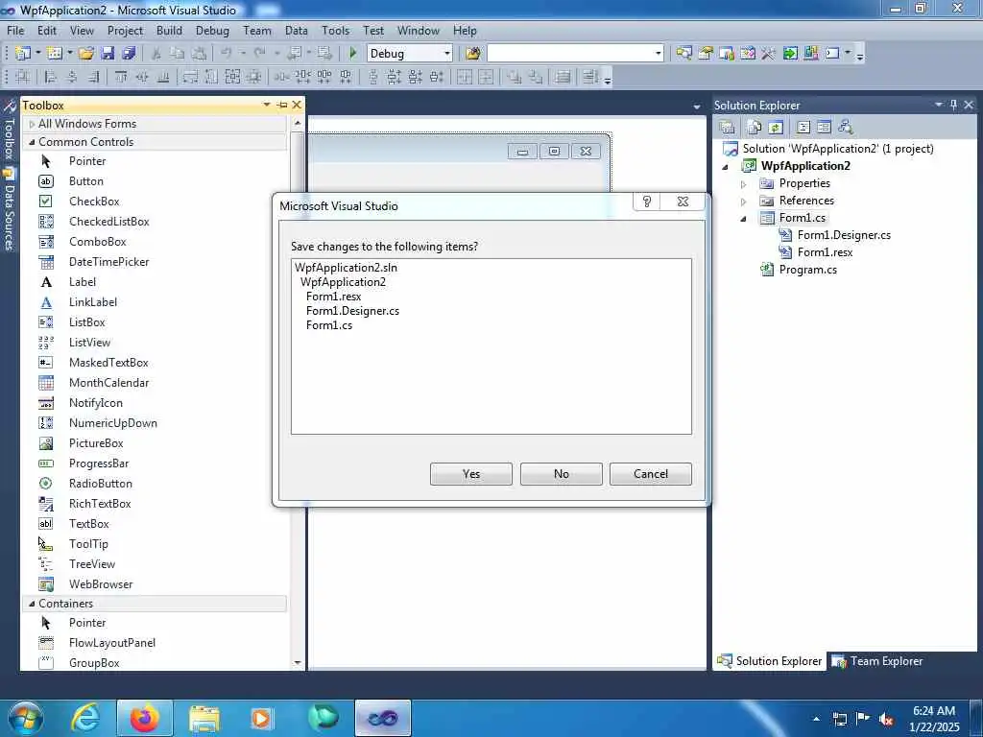This screenshot has width=983, height=737.
Task: Click the Start Page green arrow icon
Action: pyautogui.click(x=790, y=54)
